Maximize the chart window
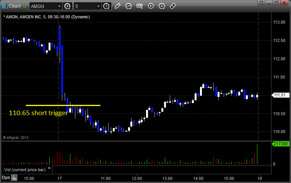Image resolution: width=291 pixels, height=183 pixels. coord(276,3)
